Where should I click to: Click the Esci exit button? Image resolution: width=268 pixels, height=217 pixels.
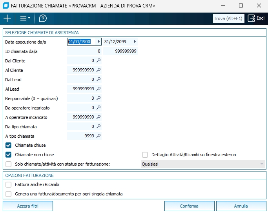click(256, 18)
